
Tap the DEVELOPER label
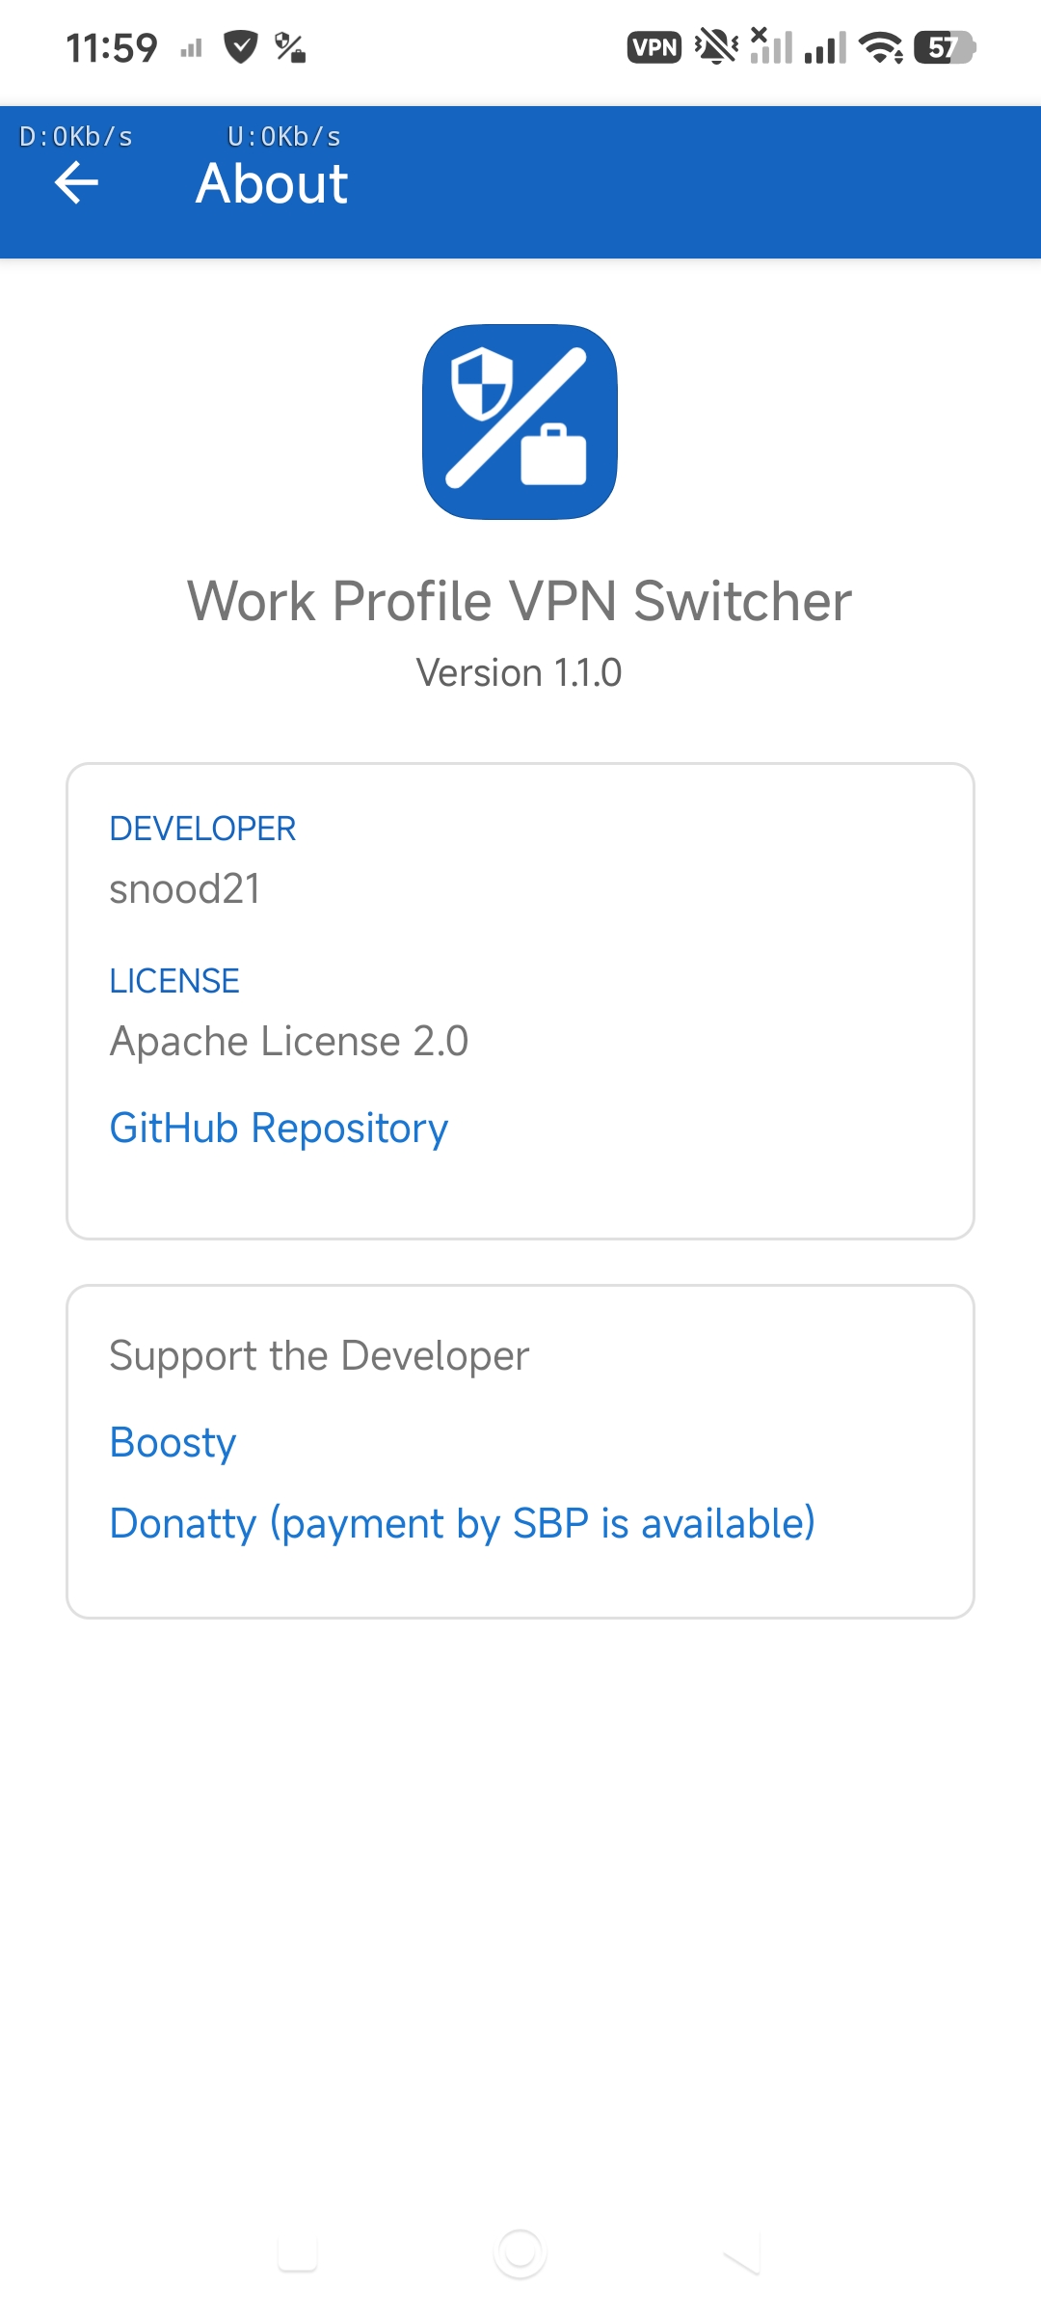[202, 829]
